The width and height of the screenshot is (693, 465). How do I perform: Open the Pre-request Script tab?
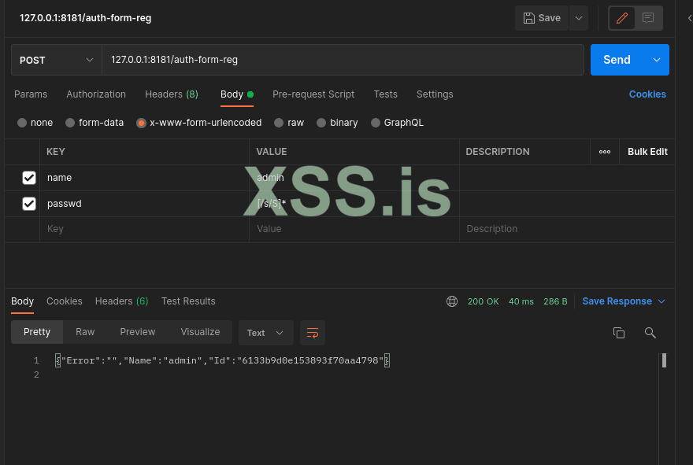[x=313, y=94]
